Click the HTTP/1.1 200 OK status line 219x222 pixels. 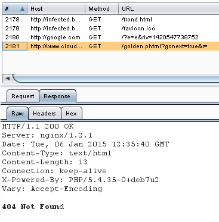click(x=38, y=126)
